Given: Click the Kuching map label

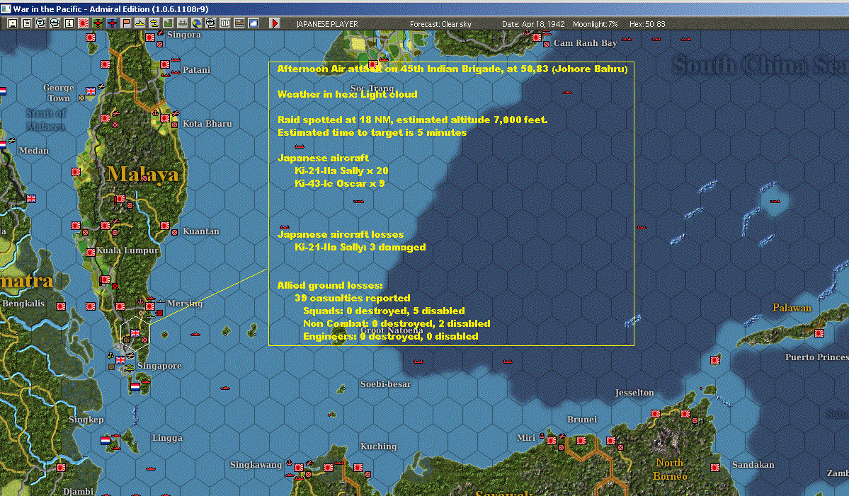Looking at the screenshot, I should [379, 446].
